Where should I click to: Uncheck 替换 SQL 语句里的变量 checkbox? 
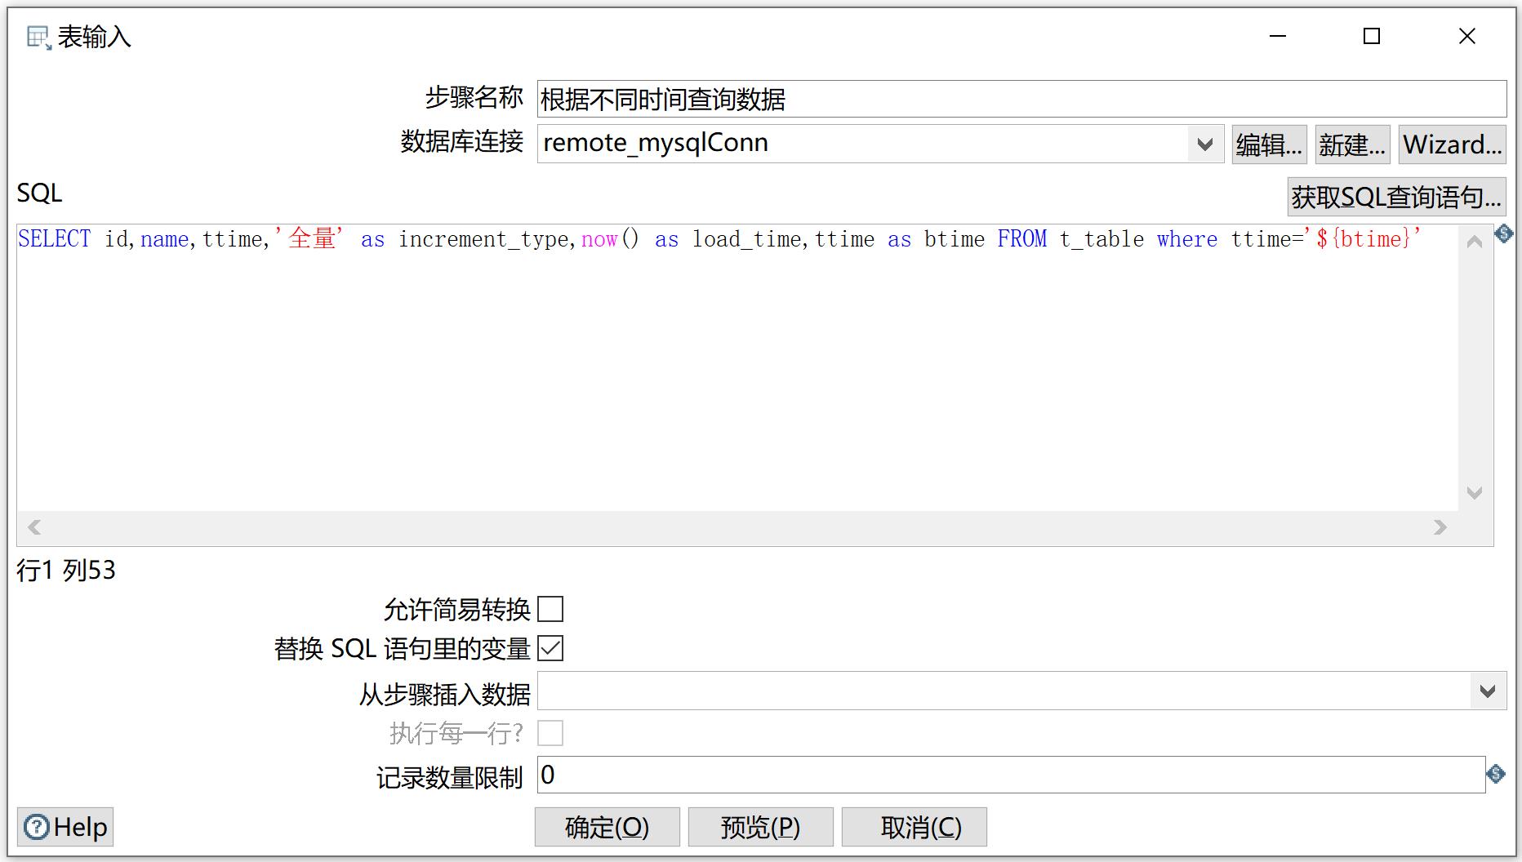550,648
